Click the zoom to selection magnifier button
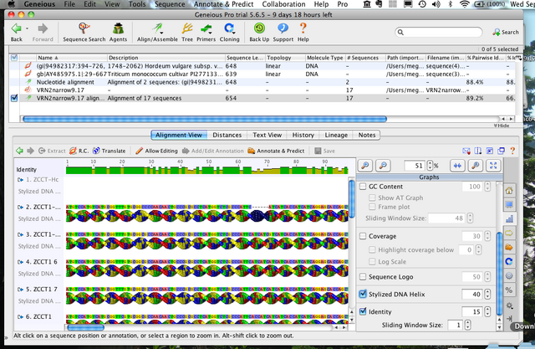Screen dimensions: 535x349 tap(476, 166)
